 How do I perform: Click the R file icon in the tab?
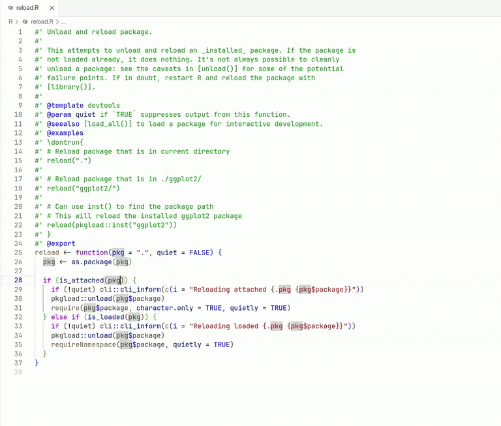click(10, 8)
